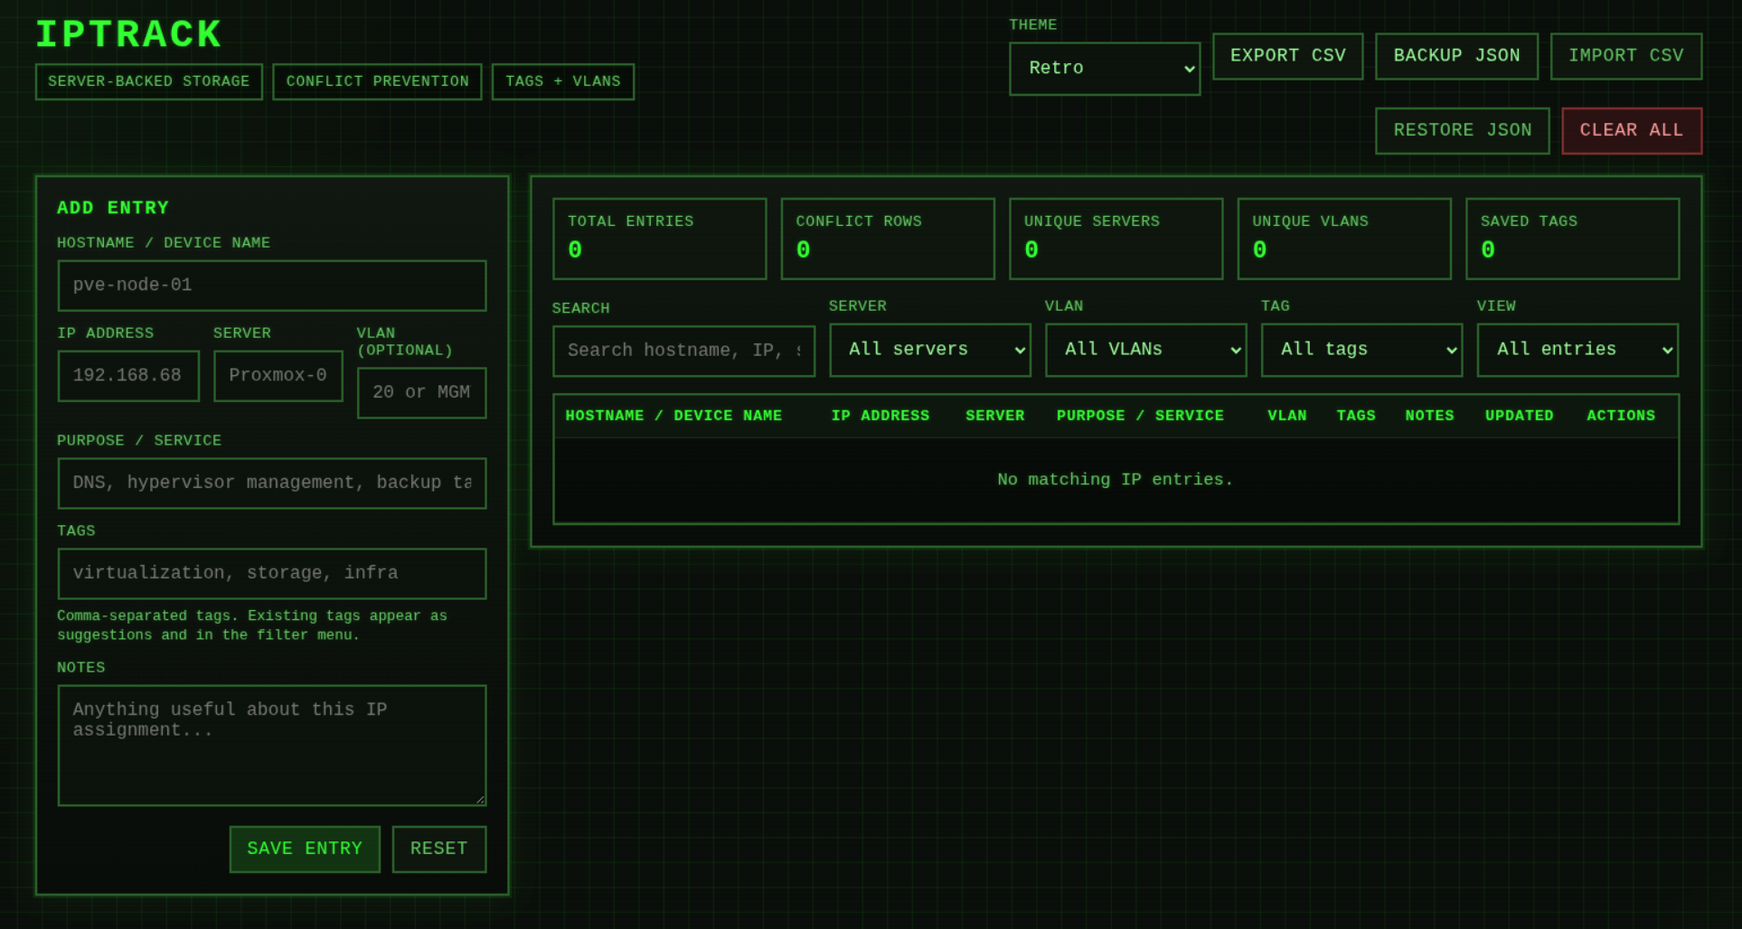Screen dimensions: 1742x929
Task: Click the Hostname / Device Name column header
Action: coord(673,416)
